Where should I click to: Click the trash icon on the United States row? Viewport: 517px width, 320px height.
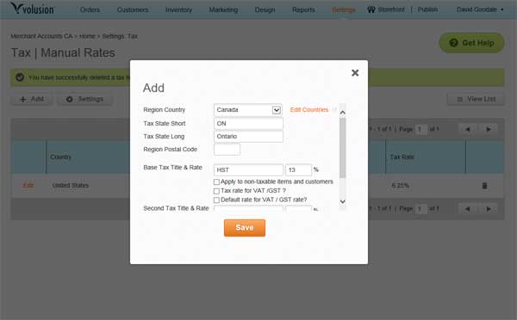click(484, 186)
